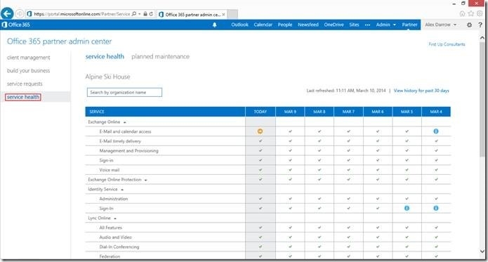Click the Dial-In Conferencing row label
This screenshot has height=262, width=488.
pyautogui.click(x=119, y=247)
